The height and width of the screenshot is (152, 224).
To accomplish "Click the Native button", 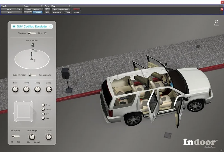I will (x=76, y=12).
